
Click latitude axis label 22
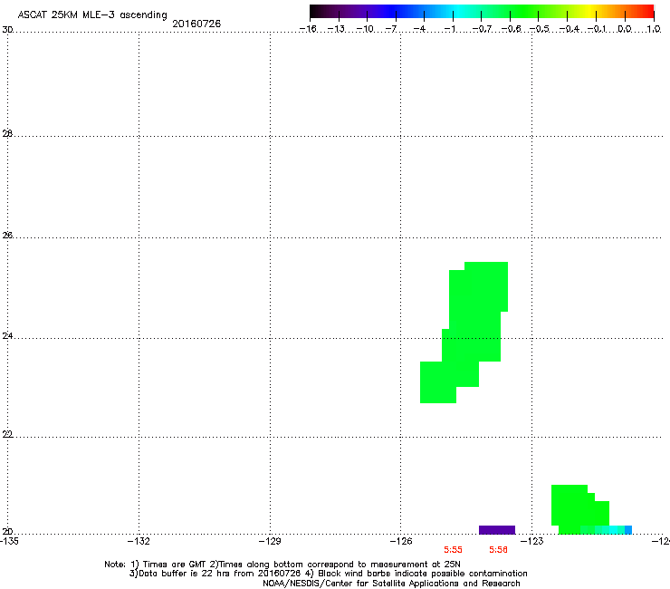(x=7, y=434)
